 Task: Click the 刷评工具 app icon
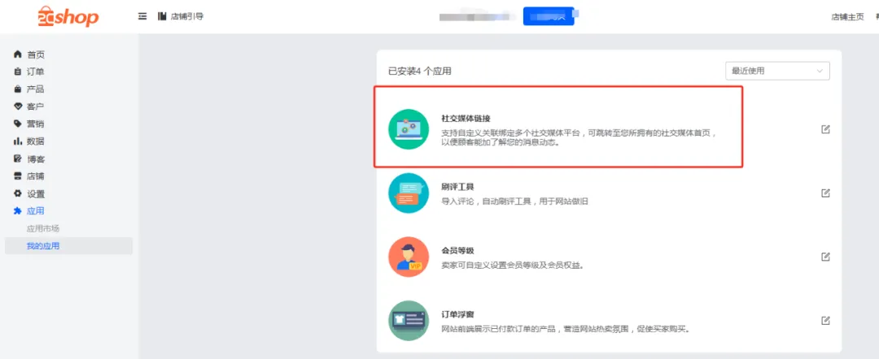(x=409, y=193)
